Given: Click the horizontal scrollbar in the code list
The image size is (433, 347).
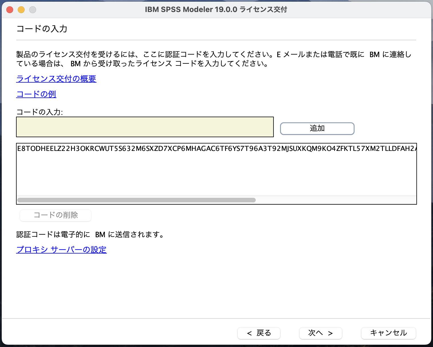Looking at the screenshot, I should pyautogui.click(x=136, y=200).
